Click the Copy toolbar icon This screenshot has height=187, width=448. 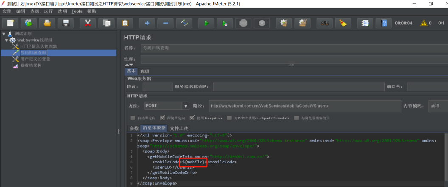106,23
